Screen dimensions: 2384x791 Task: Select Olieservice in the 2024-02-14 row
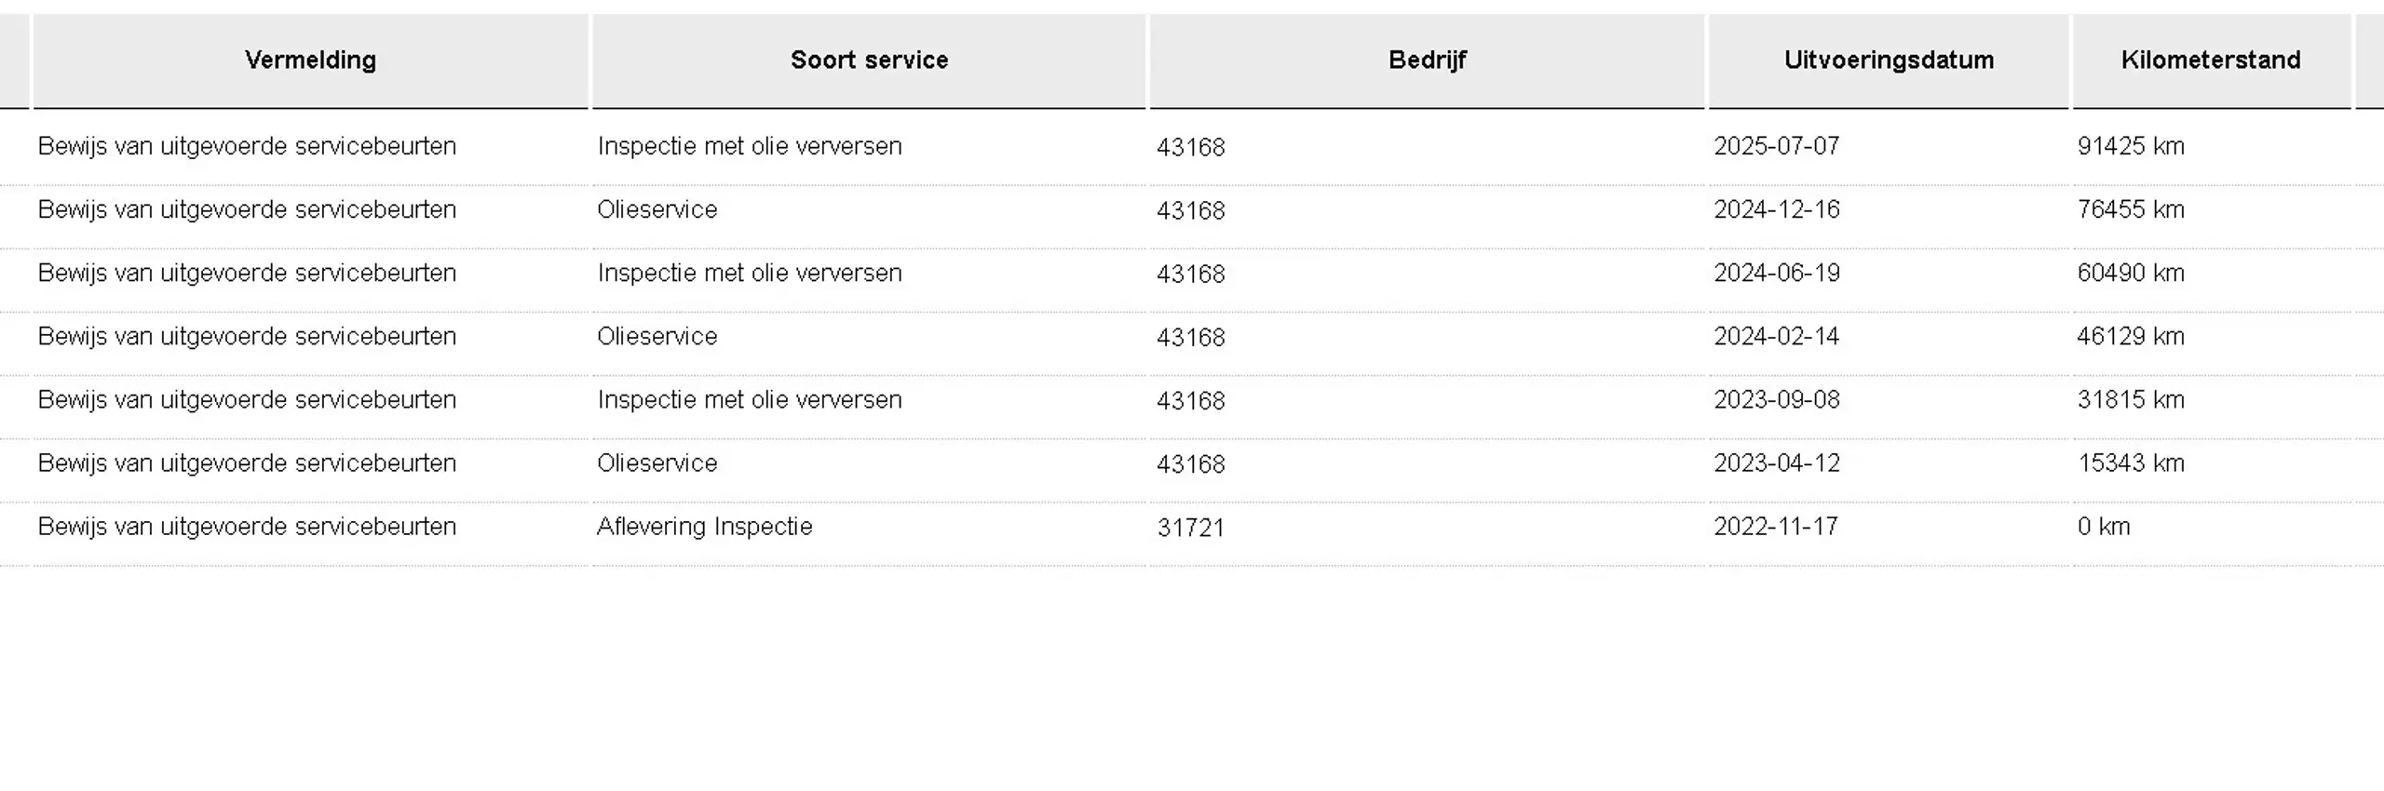(657, 336)
